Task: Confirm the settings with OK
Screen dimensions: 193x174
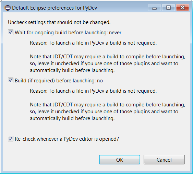Action: click(x=120, y=160)
